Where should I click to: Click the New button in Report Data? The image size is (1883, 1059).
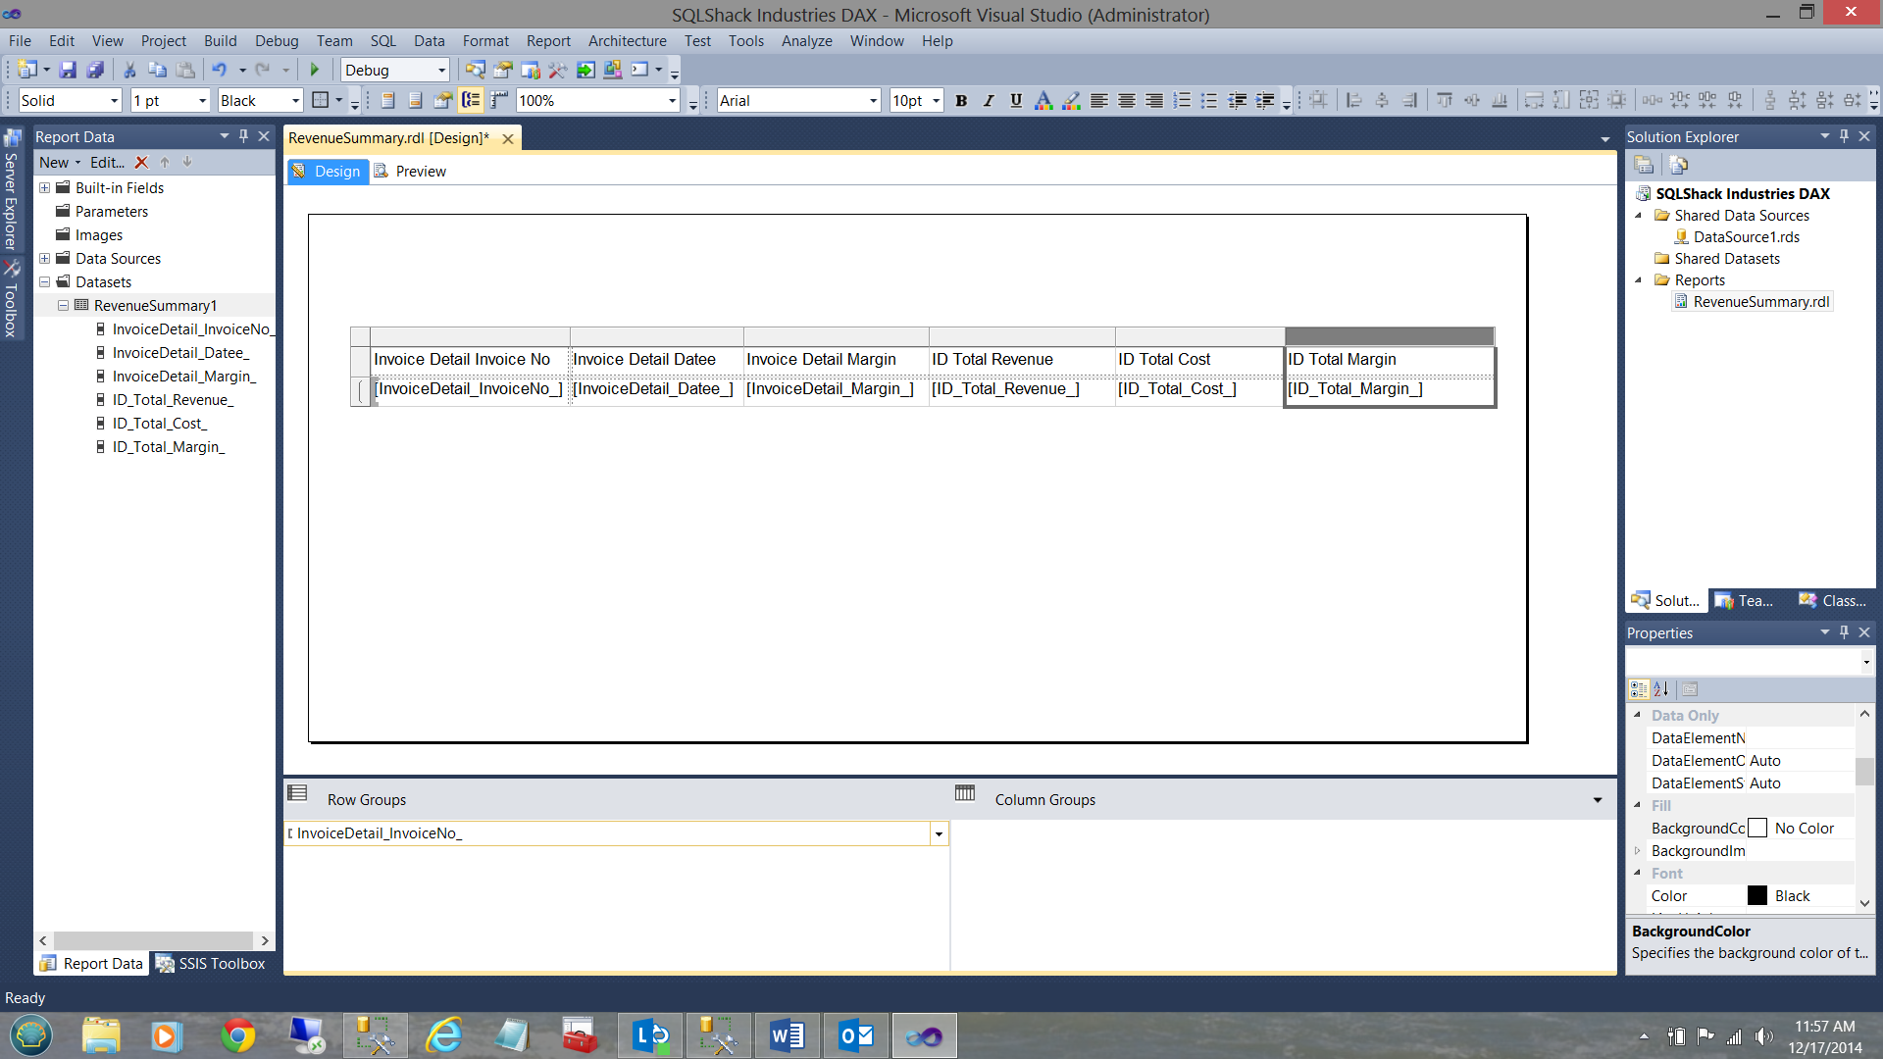pos(54,163)
